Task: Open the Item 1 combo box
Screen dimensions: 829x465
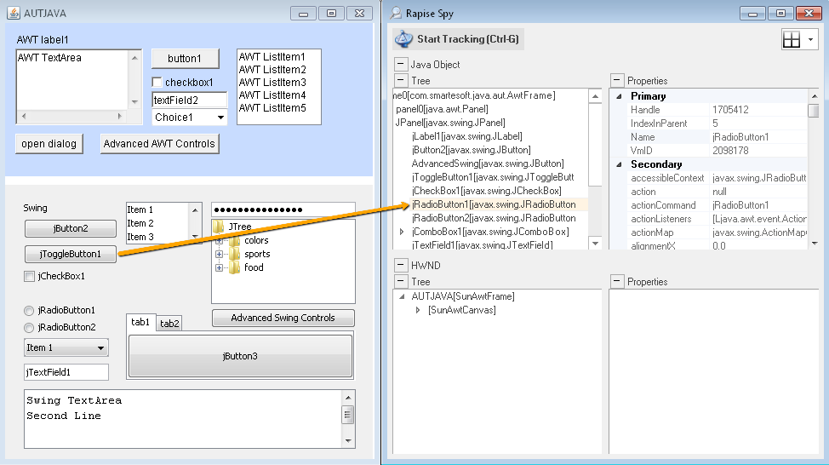Action: click(x=101, y=347)
